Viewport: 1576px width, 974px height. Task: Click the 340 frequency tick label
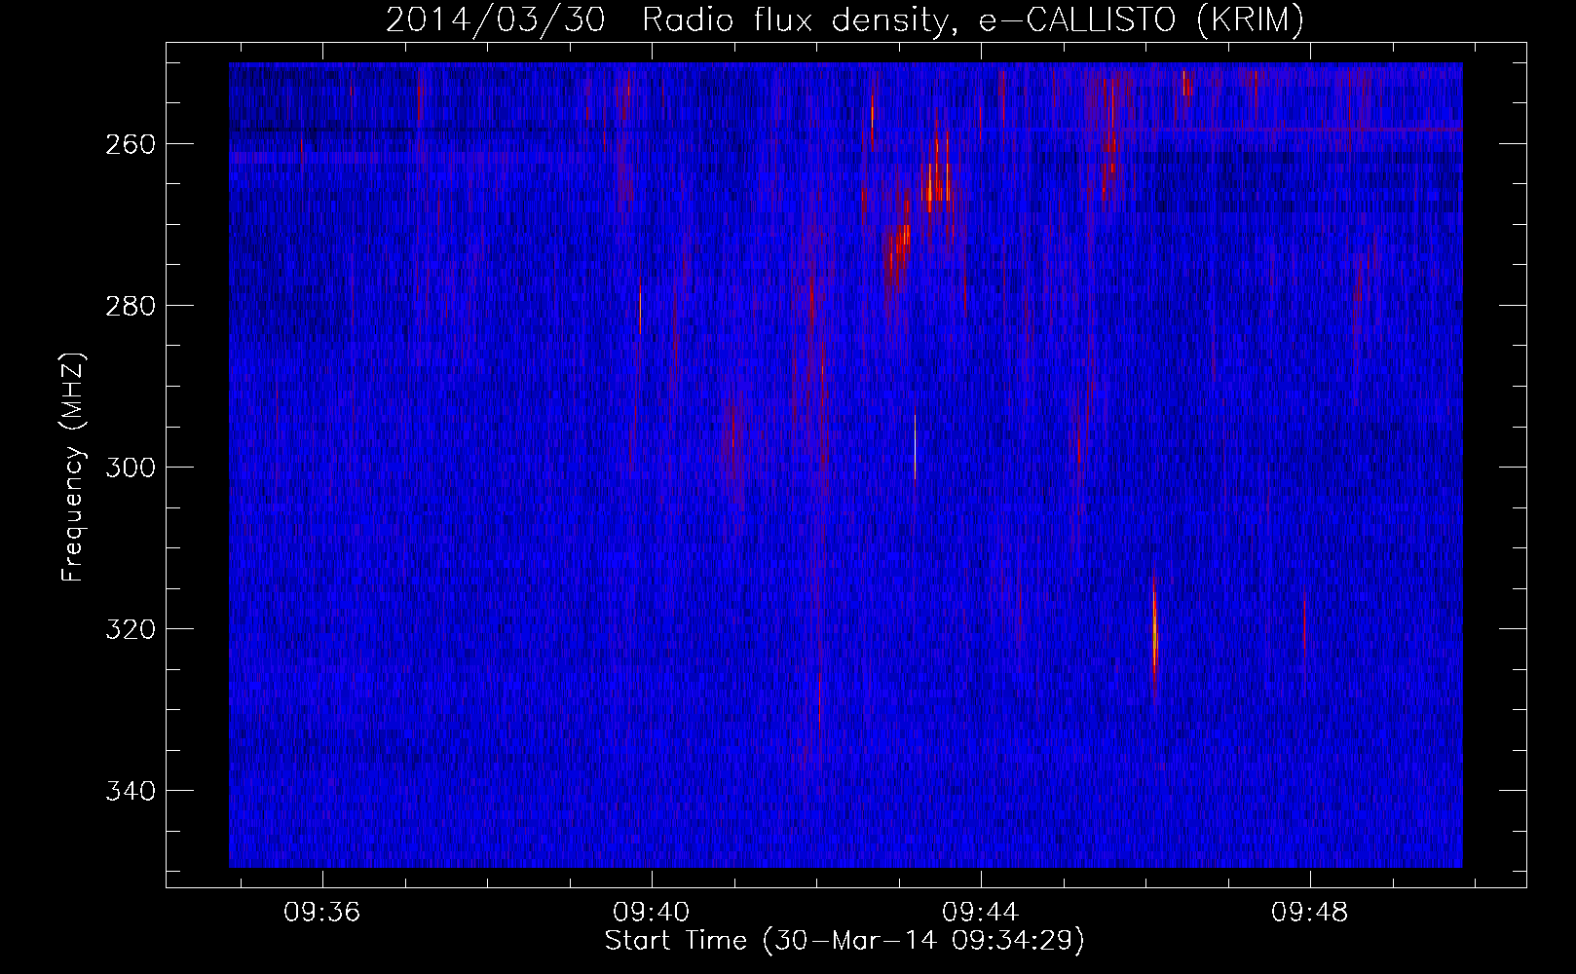pyautogui.click(x=129, y=791)
